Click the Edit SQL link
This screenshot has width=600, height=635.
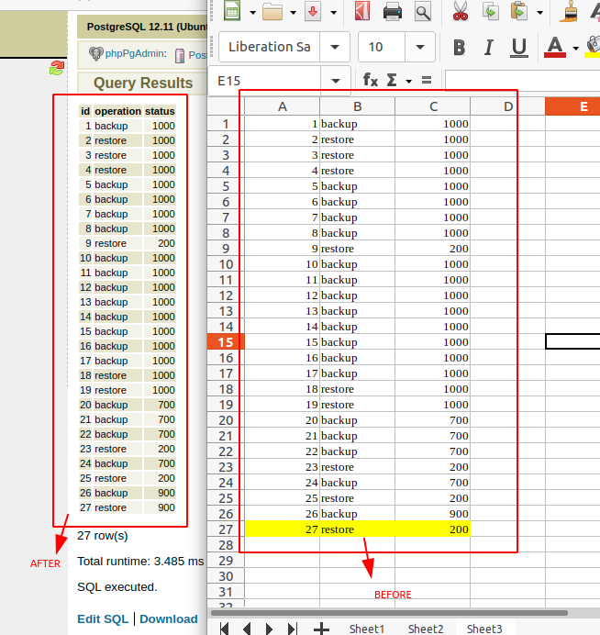tap(103, 618)
